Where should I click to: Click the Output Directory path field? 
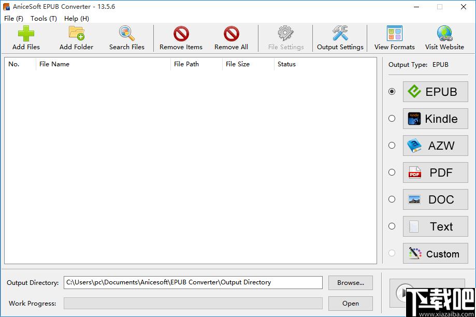tap(193, 282)
